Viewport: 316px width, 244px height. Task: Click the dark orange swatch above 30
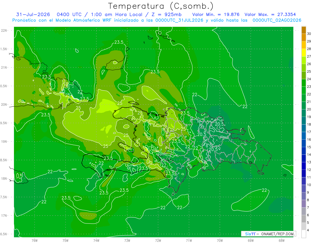(x=304, y=30)
